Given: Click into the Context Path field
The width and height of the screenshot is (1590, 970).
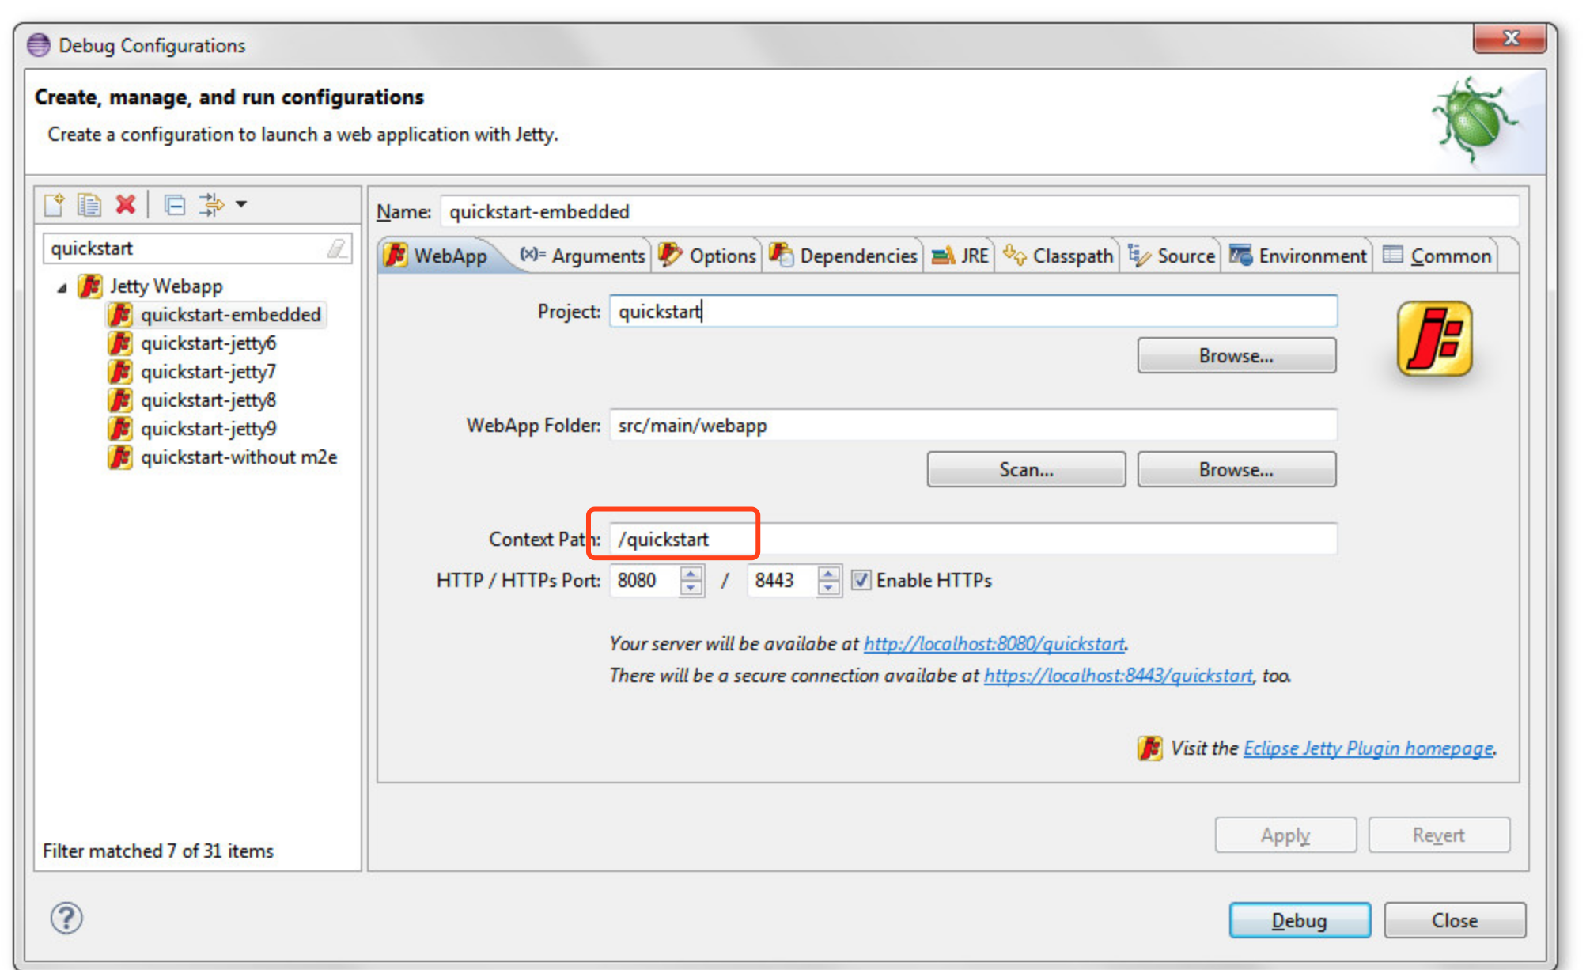Looking at the screenshot, I should [973, 539].
